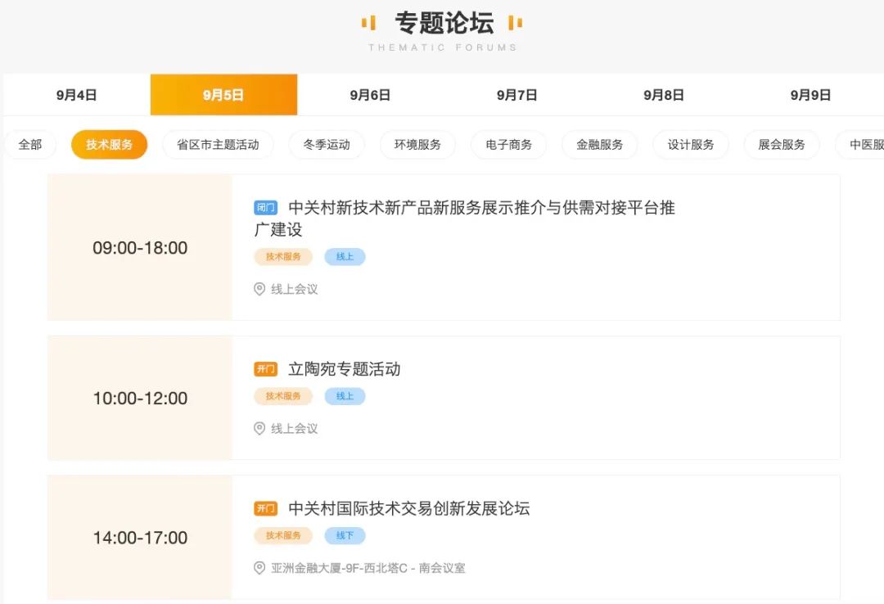
Task: Open the 9月9日 date tab
Action: [x=810, y=95]
